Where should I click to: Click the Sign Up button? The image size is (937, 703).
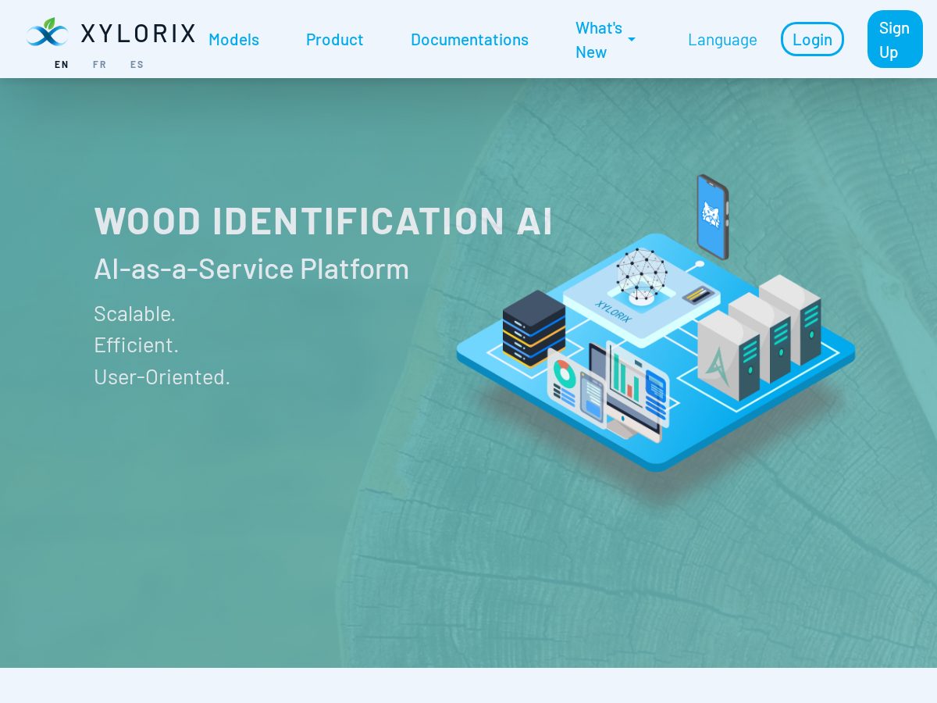coord(895,39)
